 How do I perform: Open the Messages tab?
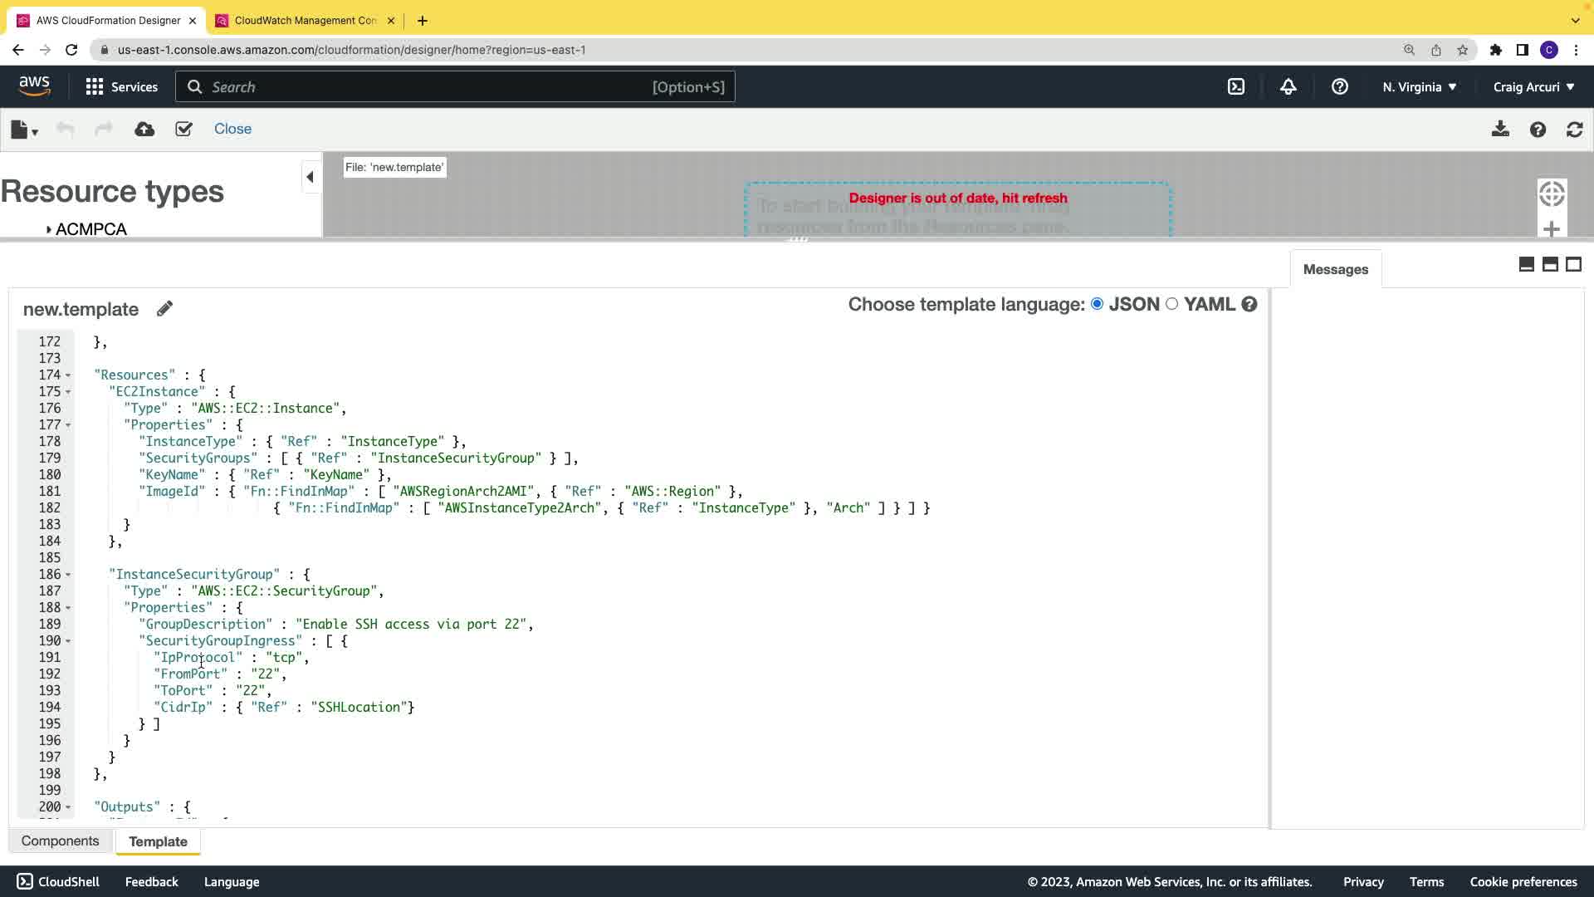(1335, 269)
